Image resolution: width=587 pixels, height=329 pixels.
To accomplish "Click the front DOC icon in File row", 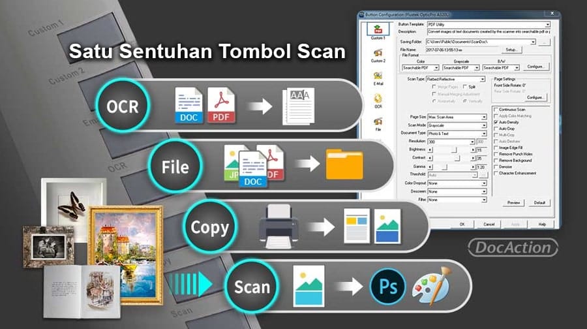I will pos(252,169).
